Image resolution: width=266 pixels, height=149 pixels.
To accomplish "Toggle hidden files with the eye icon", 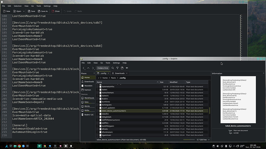I will coord(127,68).
